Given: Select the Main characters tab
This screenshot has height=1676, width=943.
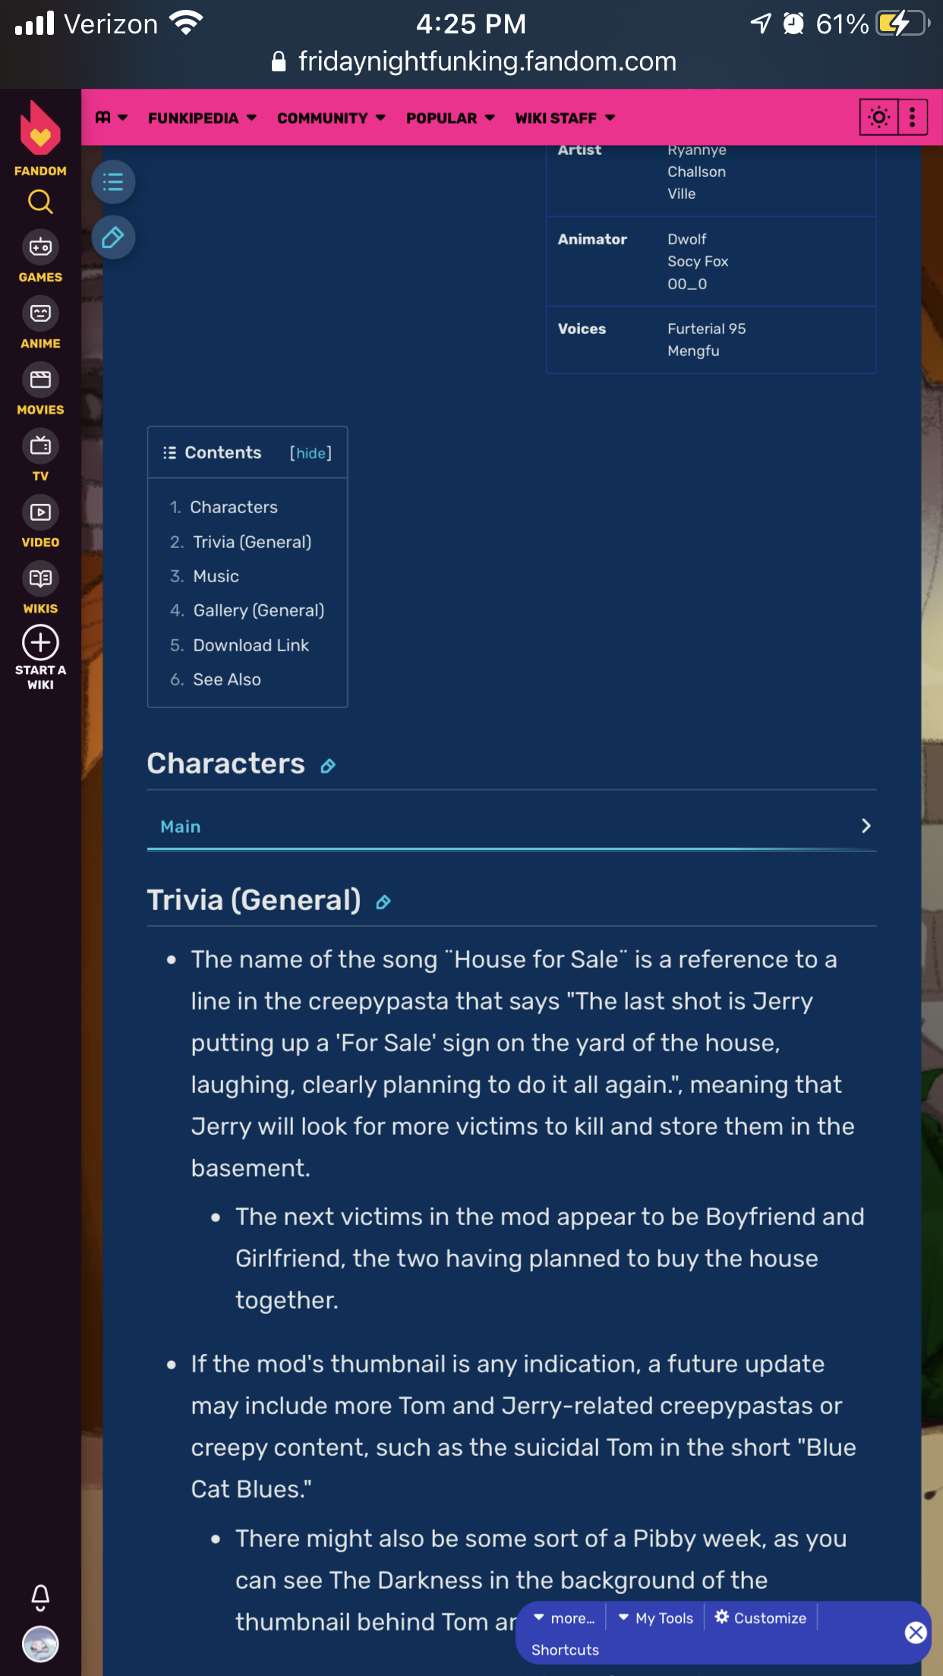Looking at the screenshot, I should 181,827.
